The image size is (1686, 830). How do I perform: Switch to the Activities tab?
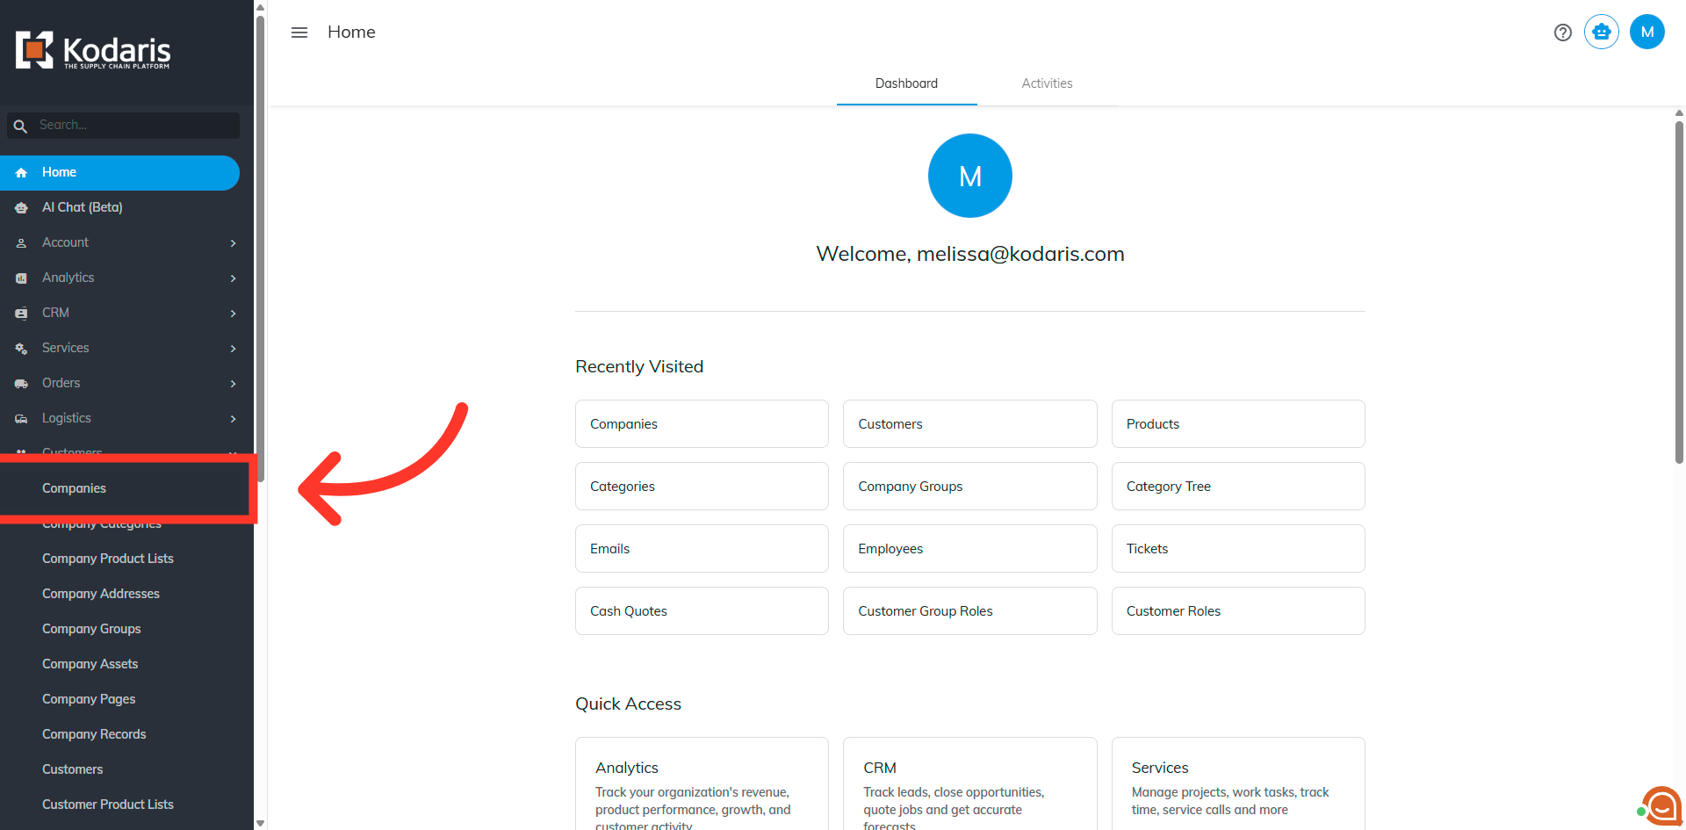1047,83
